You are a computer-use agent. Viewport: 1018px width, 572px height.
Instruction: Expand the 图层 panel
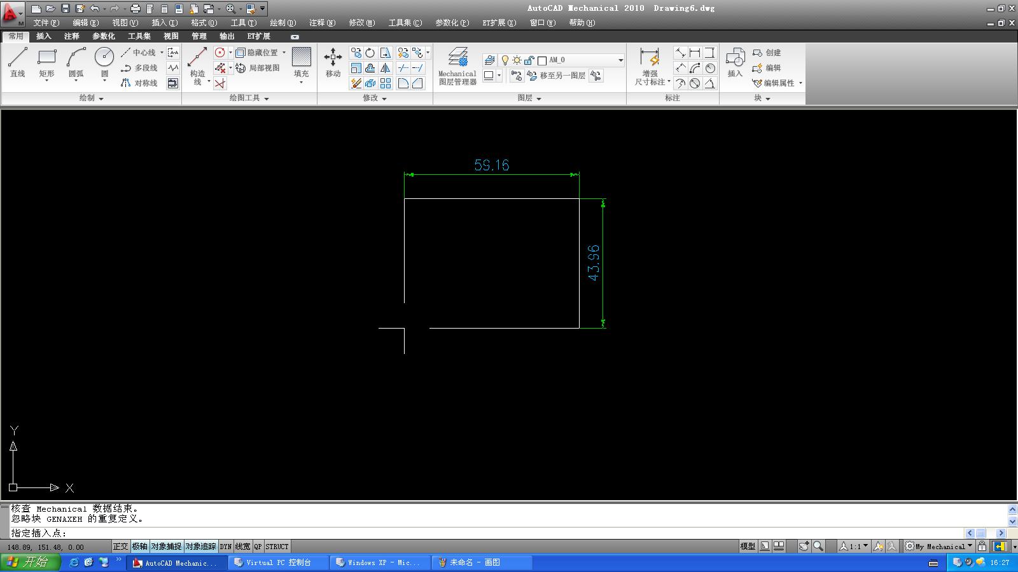click(x=529, y=99)
